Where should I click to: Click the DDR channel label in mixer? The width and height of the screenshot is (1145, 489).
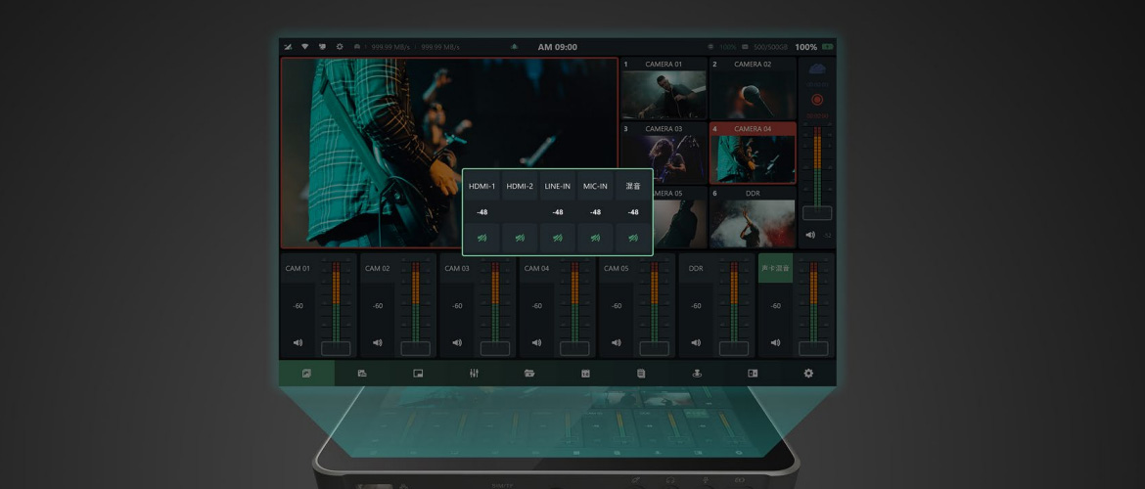(x=696, y=269)
